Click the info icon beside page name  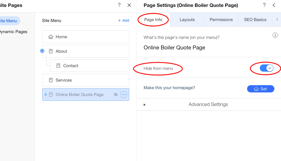point(275,35)
